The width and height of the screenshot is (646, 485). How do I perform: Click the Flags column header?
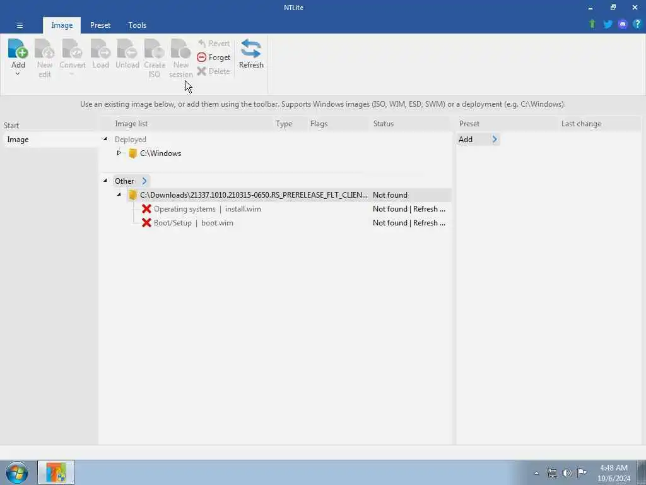pos(319,124)
